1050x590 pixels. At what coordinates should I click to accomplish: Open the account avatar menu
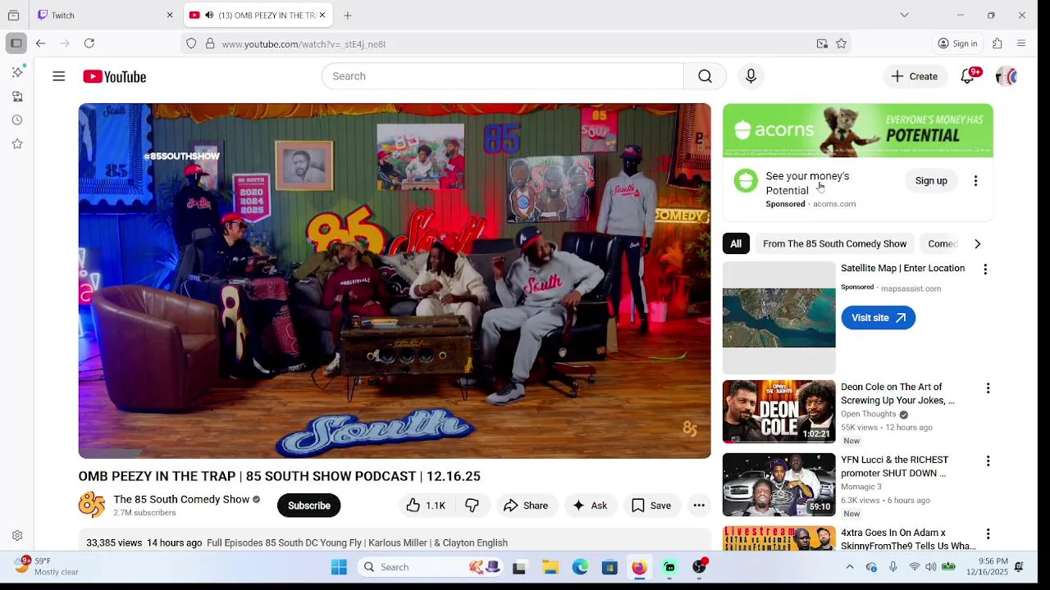(1007, 76)
